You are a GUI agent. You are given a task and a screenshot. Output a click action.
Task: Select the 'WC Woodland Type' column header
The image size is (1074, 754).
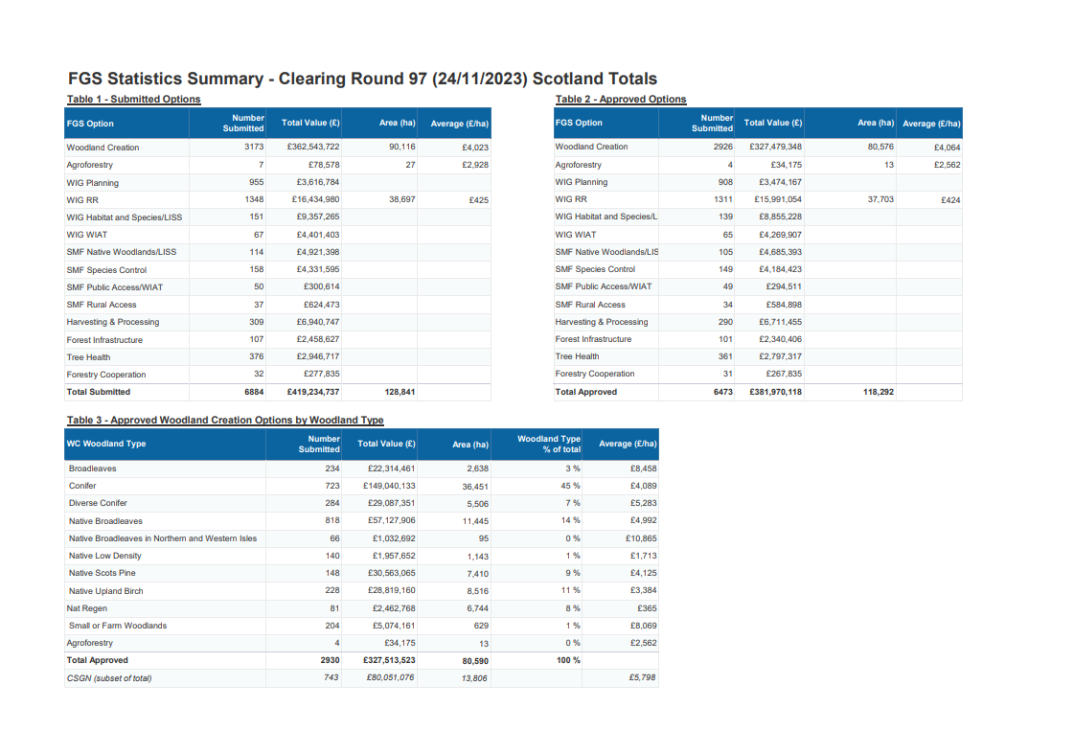pos(105,444)
